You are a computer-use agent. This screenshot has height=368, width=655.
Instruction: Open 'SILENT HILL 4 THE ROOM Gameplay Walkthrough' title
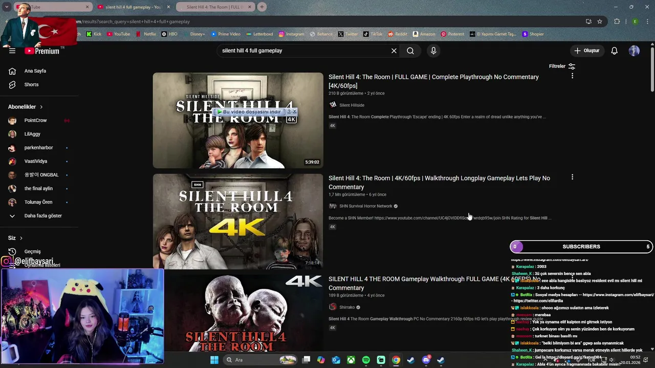tap(434, 283)
